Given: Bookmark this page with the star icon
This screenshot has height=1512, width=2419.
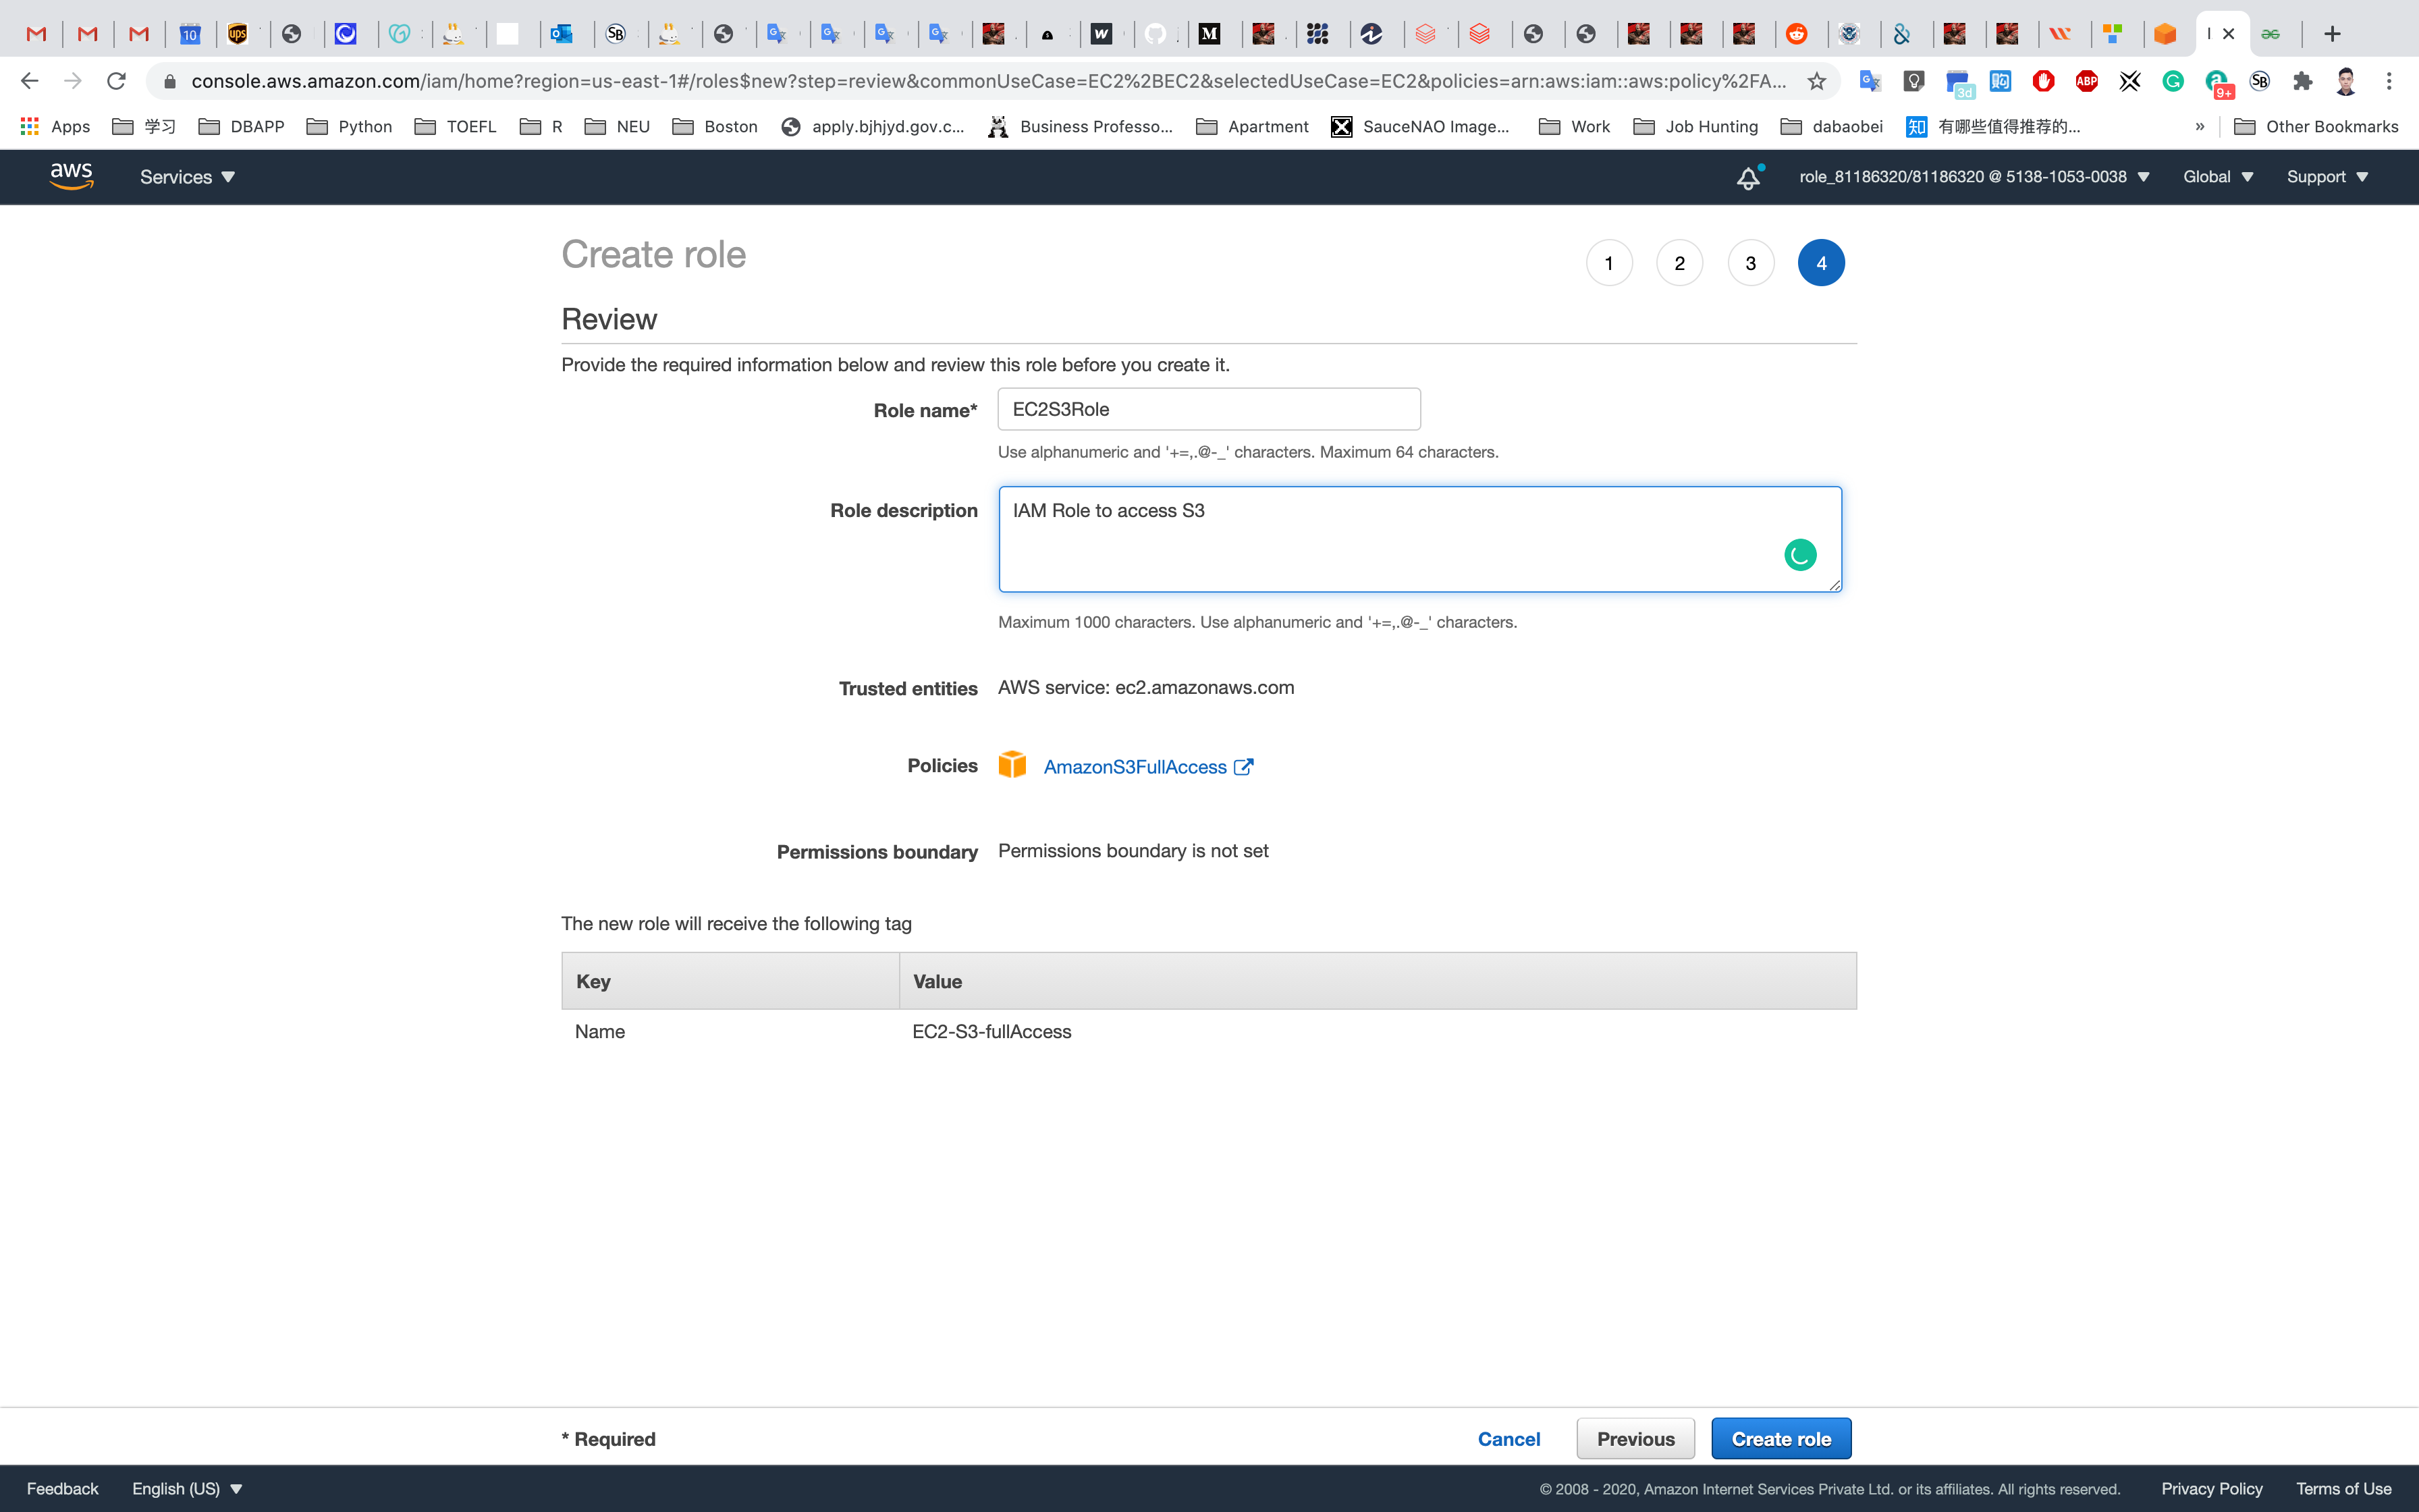Looking at the screenshot, I should coord(1816,81).
